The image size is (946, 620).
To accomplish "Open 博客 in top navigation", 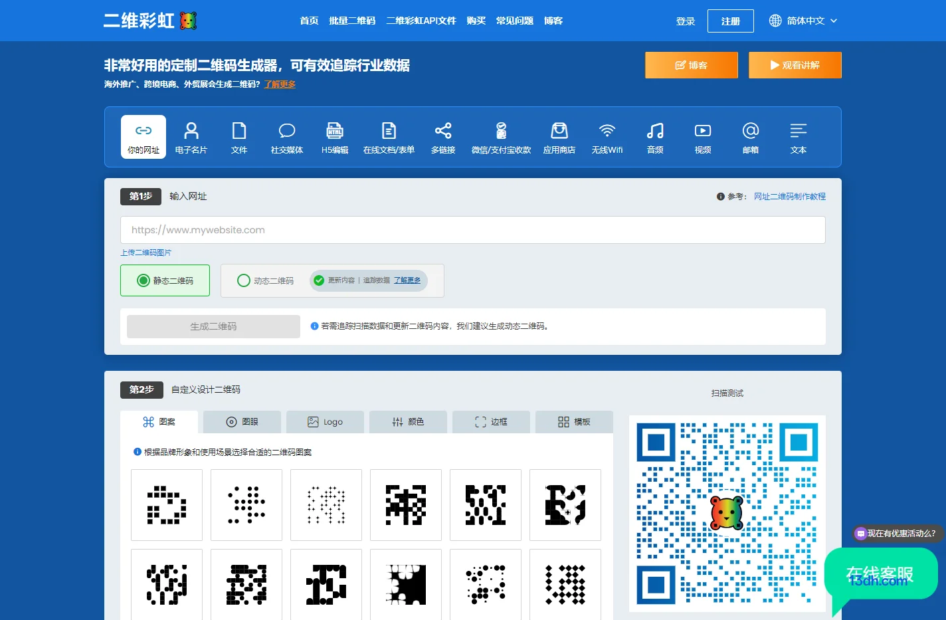I will pyautogui.click(x=553, y=21).
